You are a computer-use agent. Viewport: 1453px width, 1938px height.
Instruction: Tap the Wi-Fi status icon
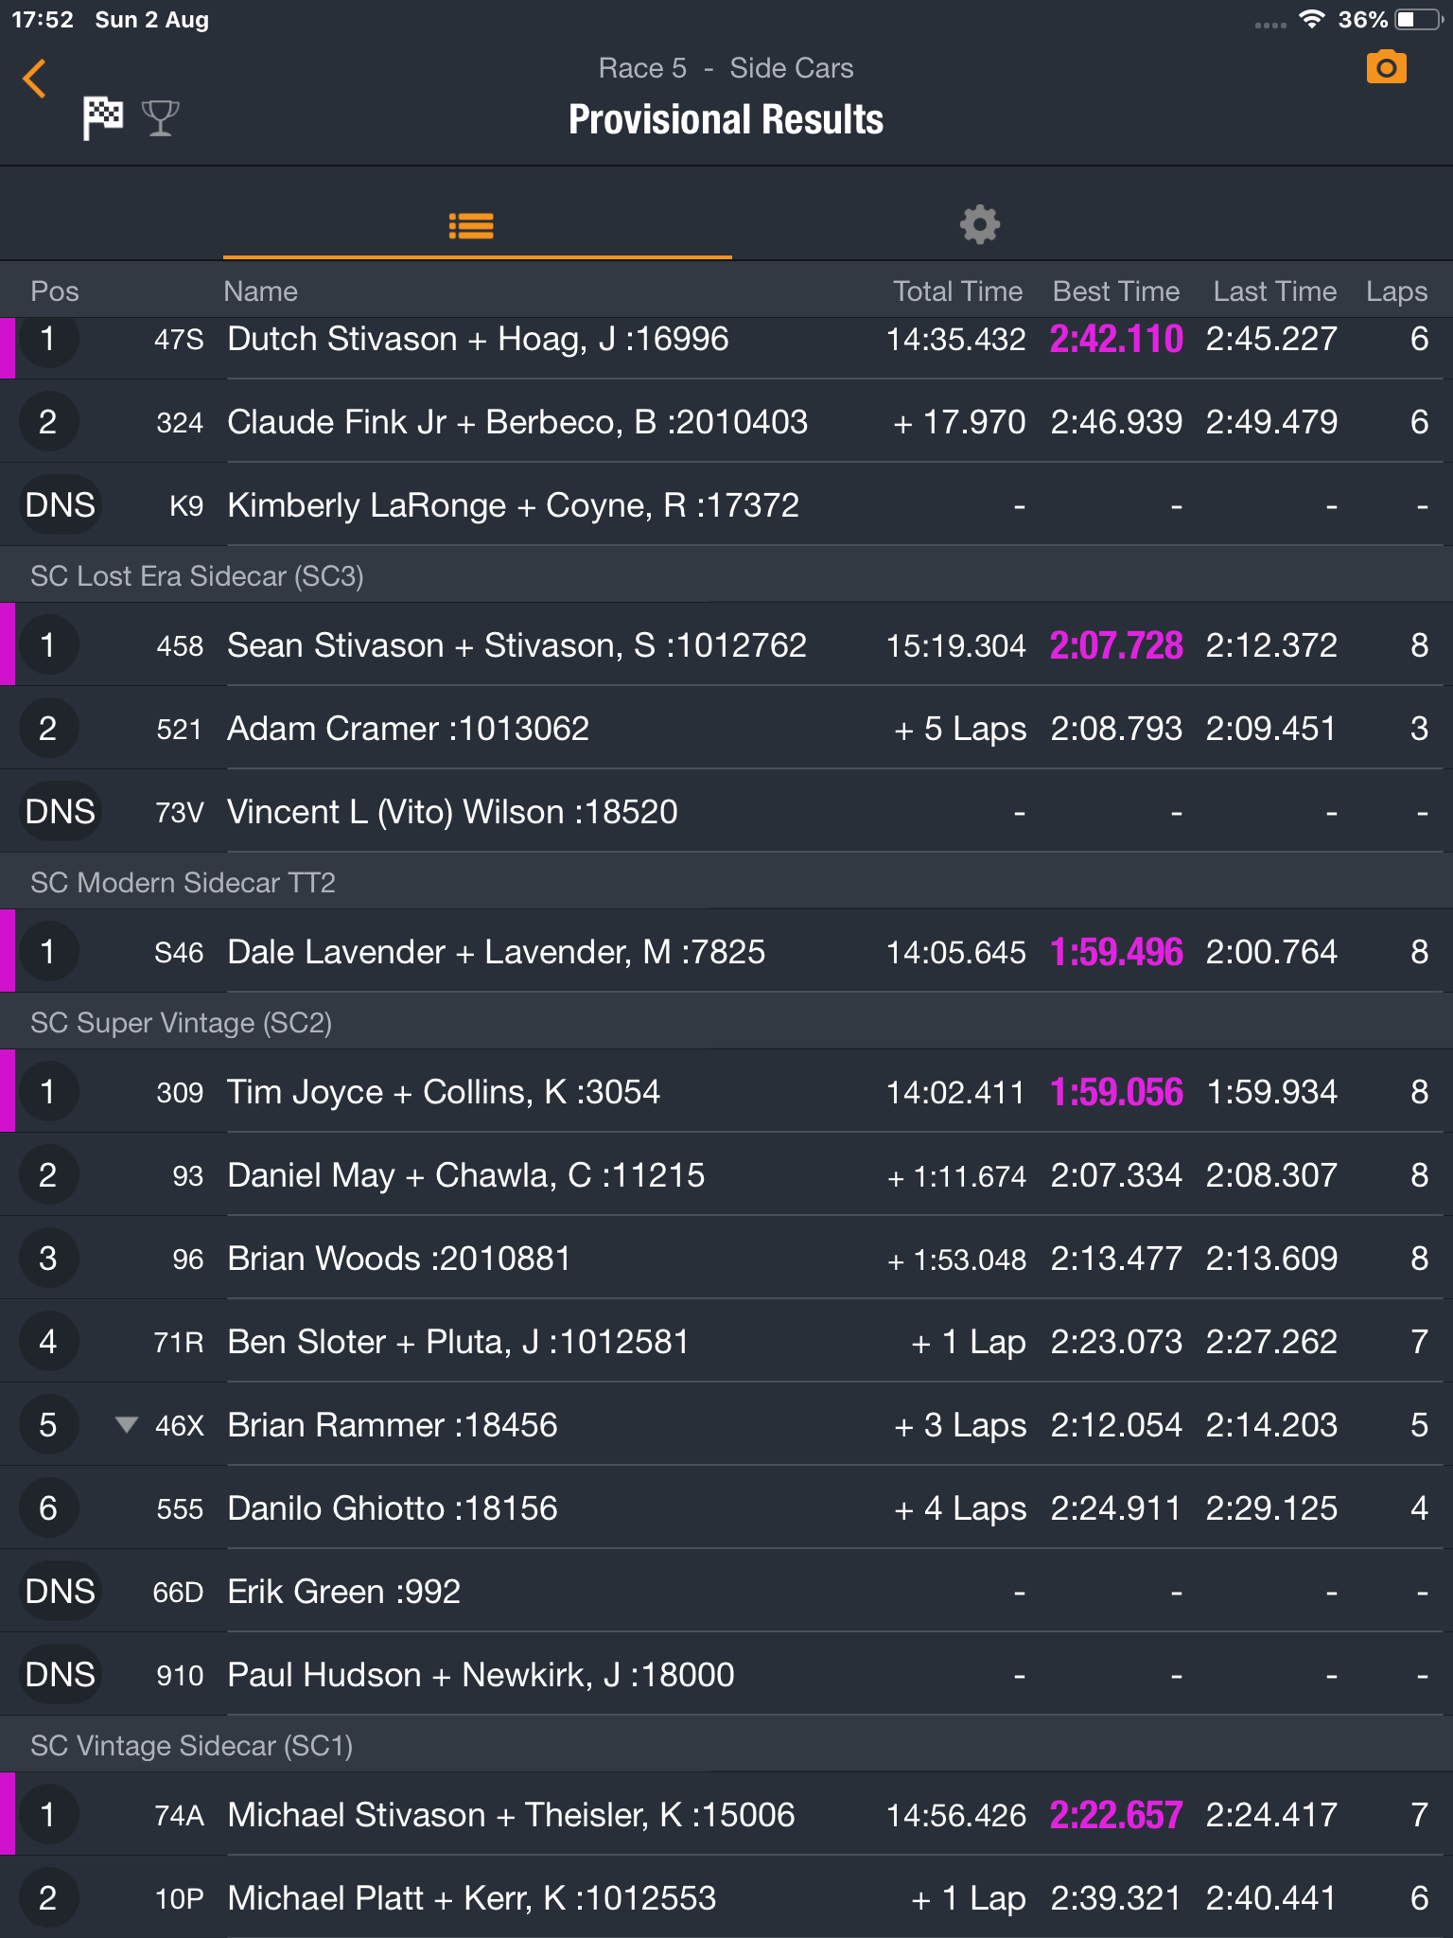pos(1311,19)
